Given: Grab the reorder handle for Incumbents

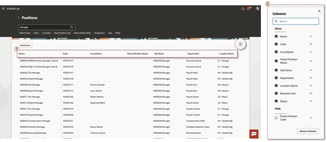Looking at the screenshot, I should (x=311, y=52).
